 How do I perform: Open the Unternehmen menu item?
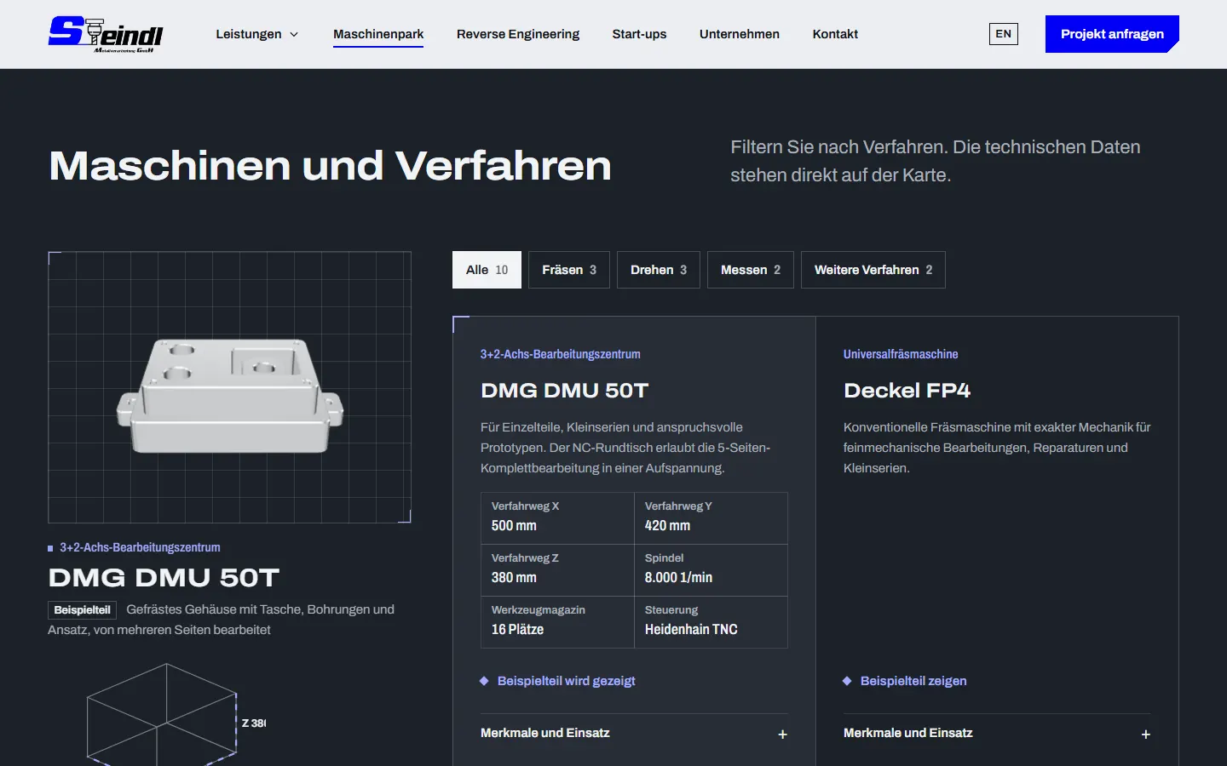tap(740, 34)
